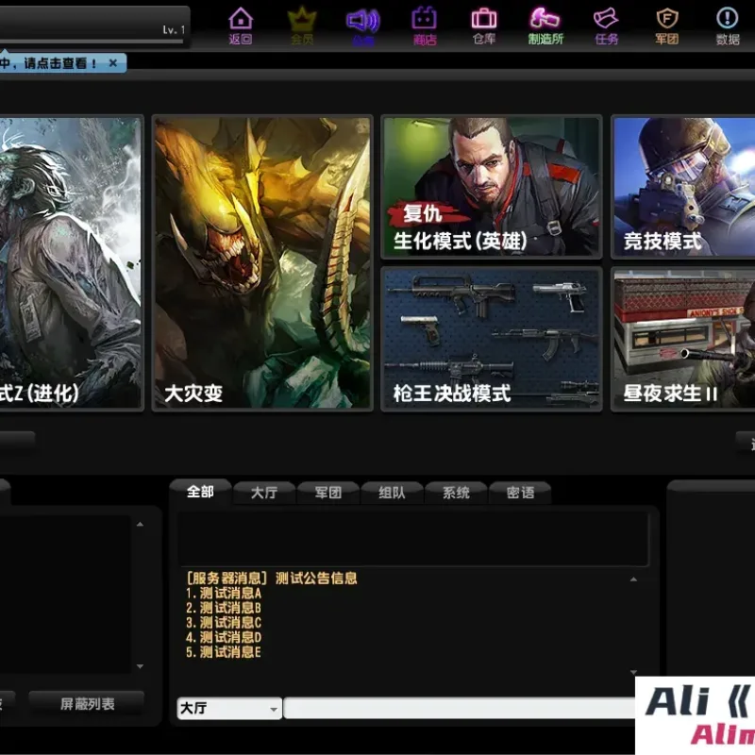755x755 pixels.
Task: Switch to the 系统 chat tab
Action: [x=456, y=493]
